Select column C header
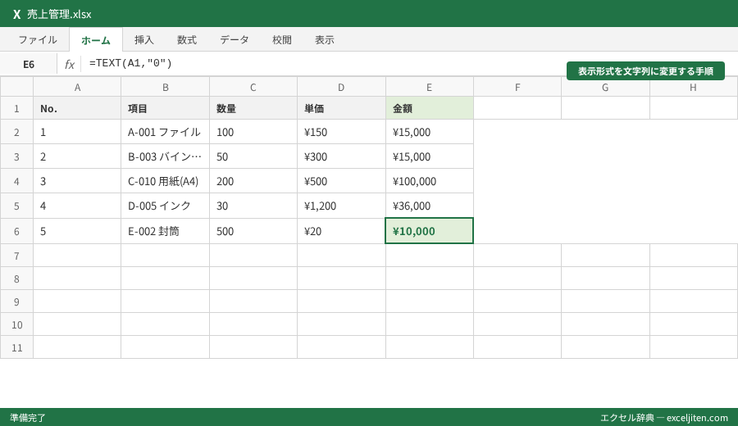Screen dimensions: 738x426 pyautogui.click(x=253, y=88)
